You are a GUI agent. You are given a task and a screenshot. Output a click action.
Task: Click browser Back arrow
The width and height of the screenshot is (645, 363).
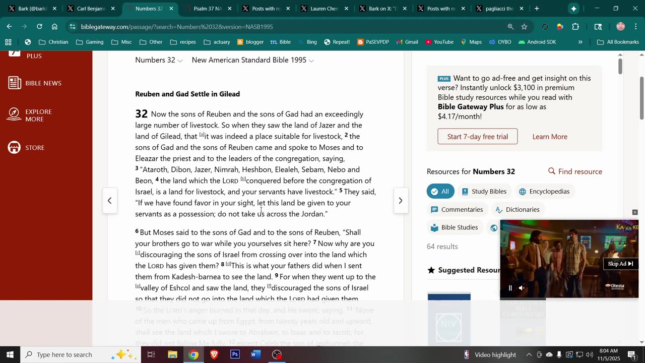(10, 26)
